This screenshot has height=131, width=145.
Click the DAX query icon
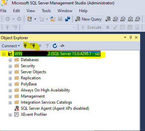(x=138, y=19)
